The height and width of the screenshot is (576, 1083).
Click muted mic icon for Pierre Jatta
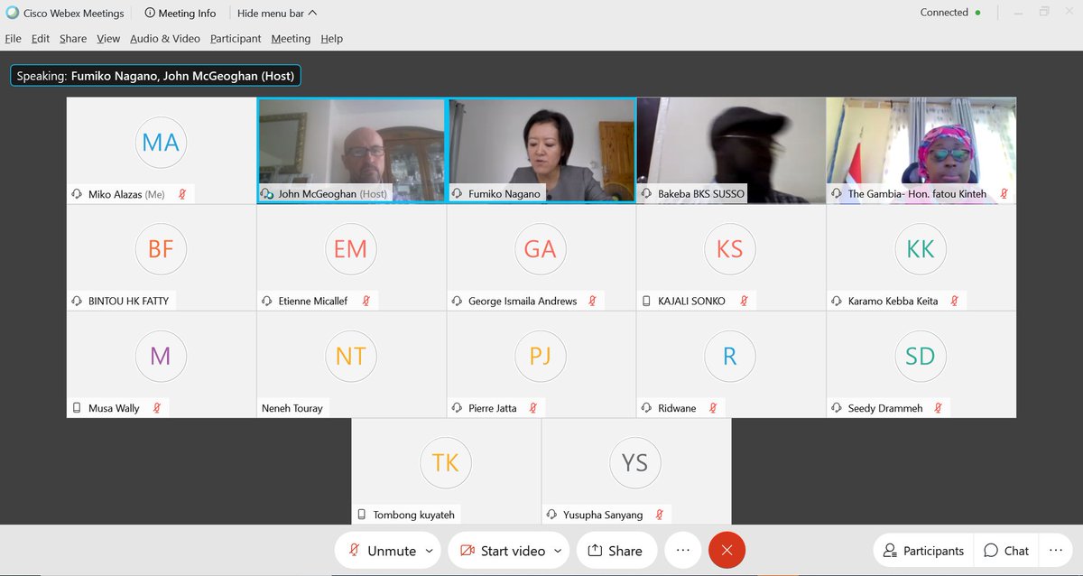(533, 408)
